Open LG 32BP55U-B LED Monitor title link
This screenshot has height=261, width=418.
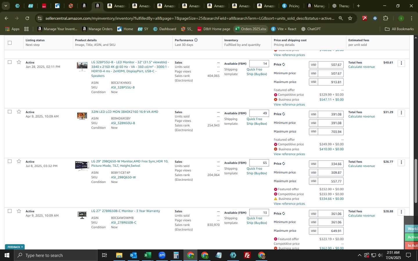(x=130, y=69)
